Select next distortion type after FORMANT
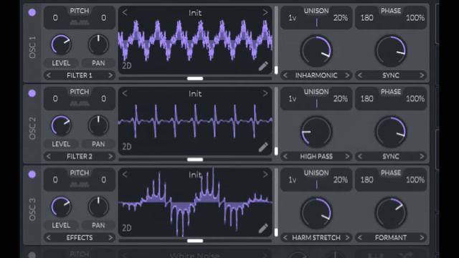The width and height of the screenshot is (459, 258). [x=422, y=237]
